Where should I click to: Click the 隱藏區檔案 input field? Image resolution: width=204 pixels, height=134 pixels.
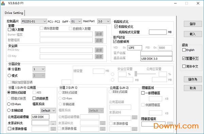[x=153, y=124]
